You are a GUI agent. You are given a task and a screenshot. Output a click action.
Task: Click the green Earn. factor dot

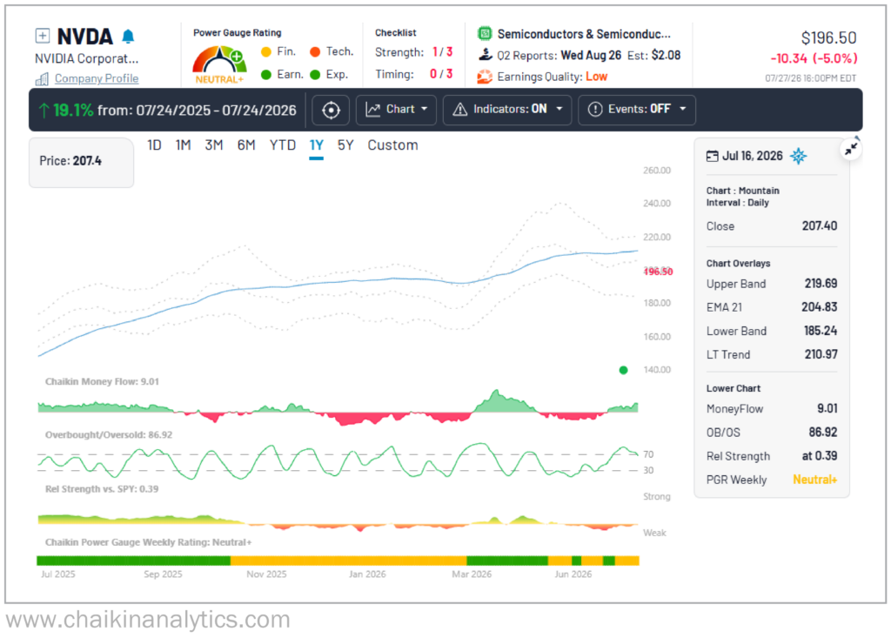point(266,75)
